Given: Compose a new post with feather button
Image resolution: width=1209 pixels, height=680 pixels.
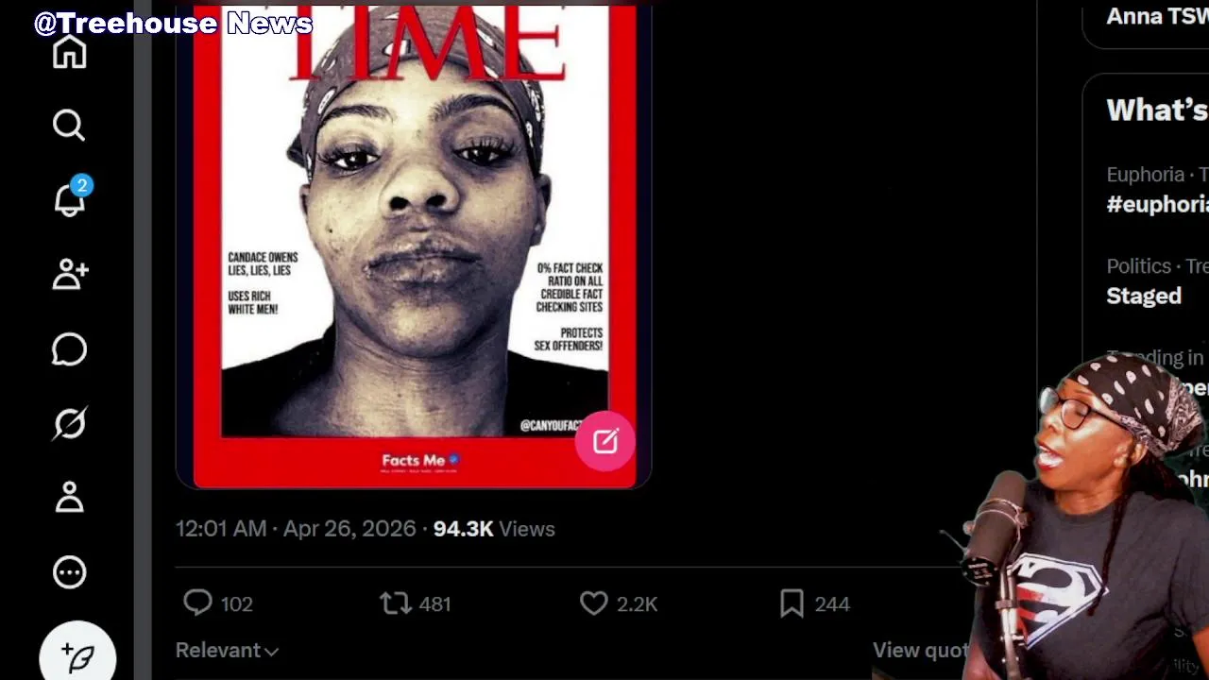Looking at the screenshot, I should 78,654.
